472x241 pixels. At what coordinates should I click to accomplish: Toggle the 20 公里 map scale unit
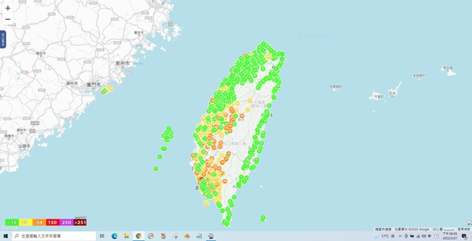443,229
